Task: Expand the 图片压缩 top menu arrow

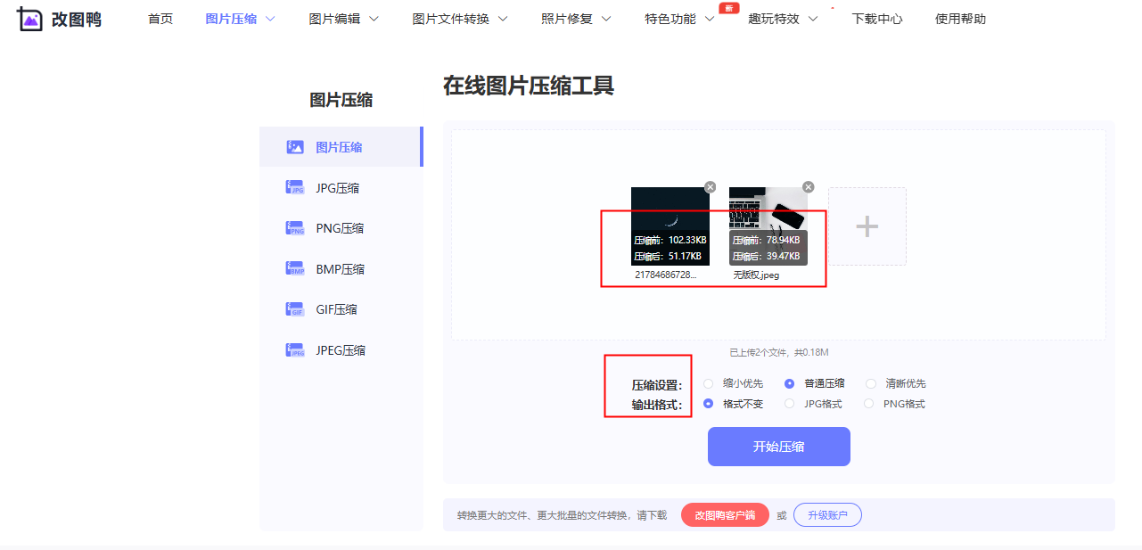Action: pos(270,19)
